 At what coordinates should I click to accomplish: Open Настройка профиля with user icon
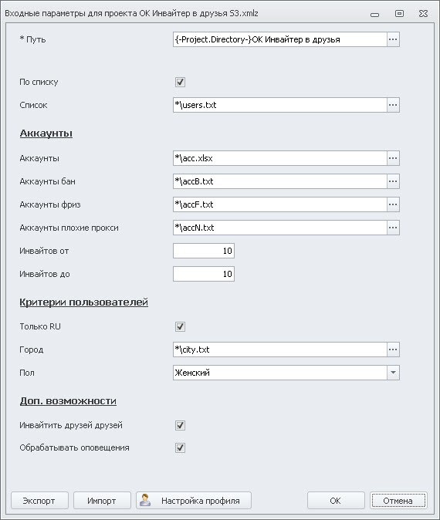[194, 501]
